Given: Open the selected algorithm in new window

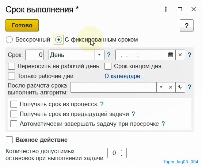Looking at the screenshot, I should pos(180,87).
